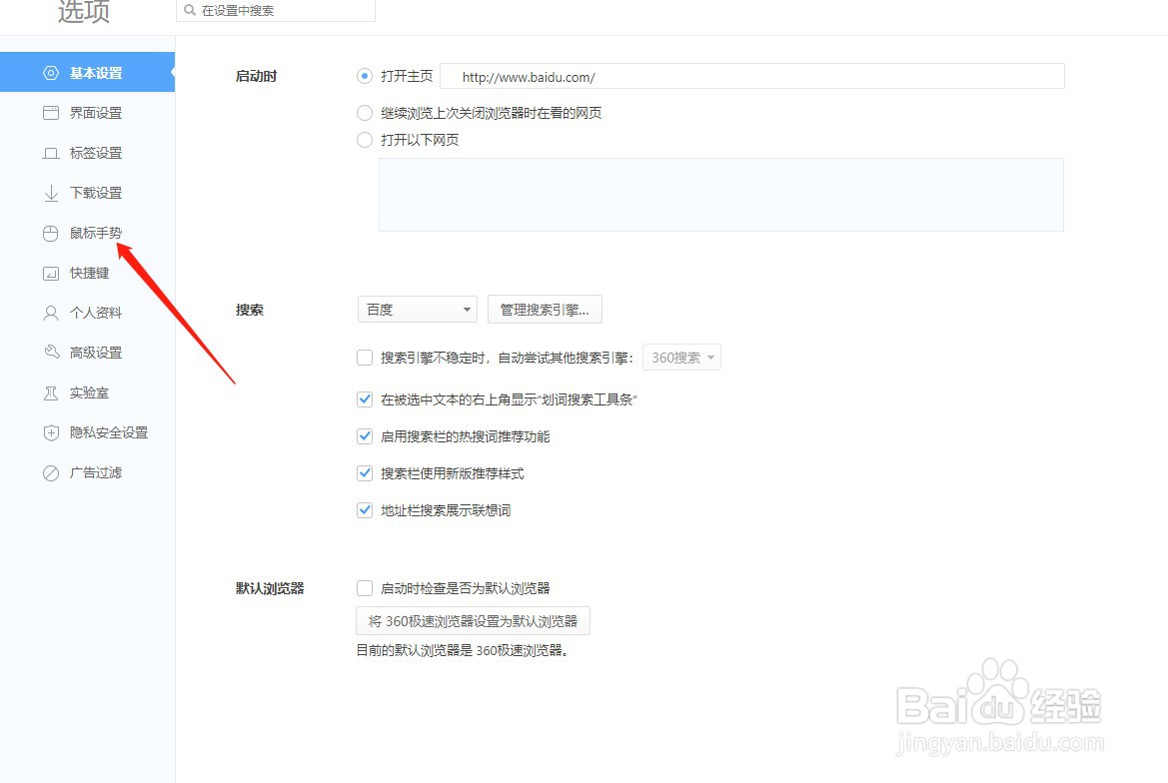The image size is (1168, 783).
Task: Open 鼠标手势 via the mouse icon
Action: click(x=50, y=233)
